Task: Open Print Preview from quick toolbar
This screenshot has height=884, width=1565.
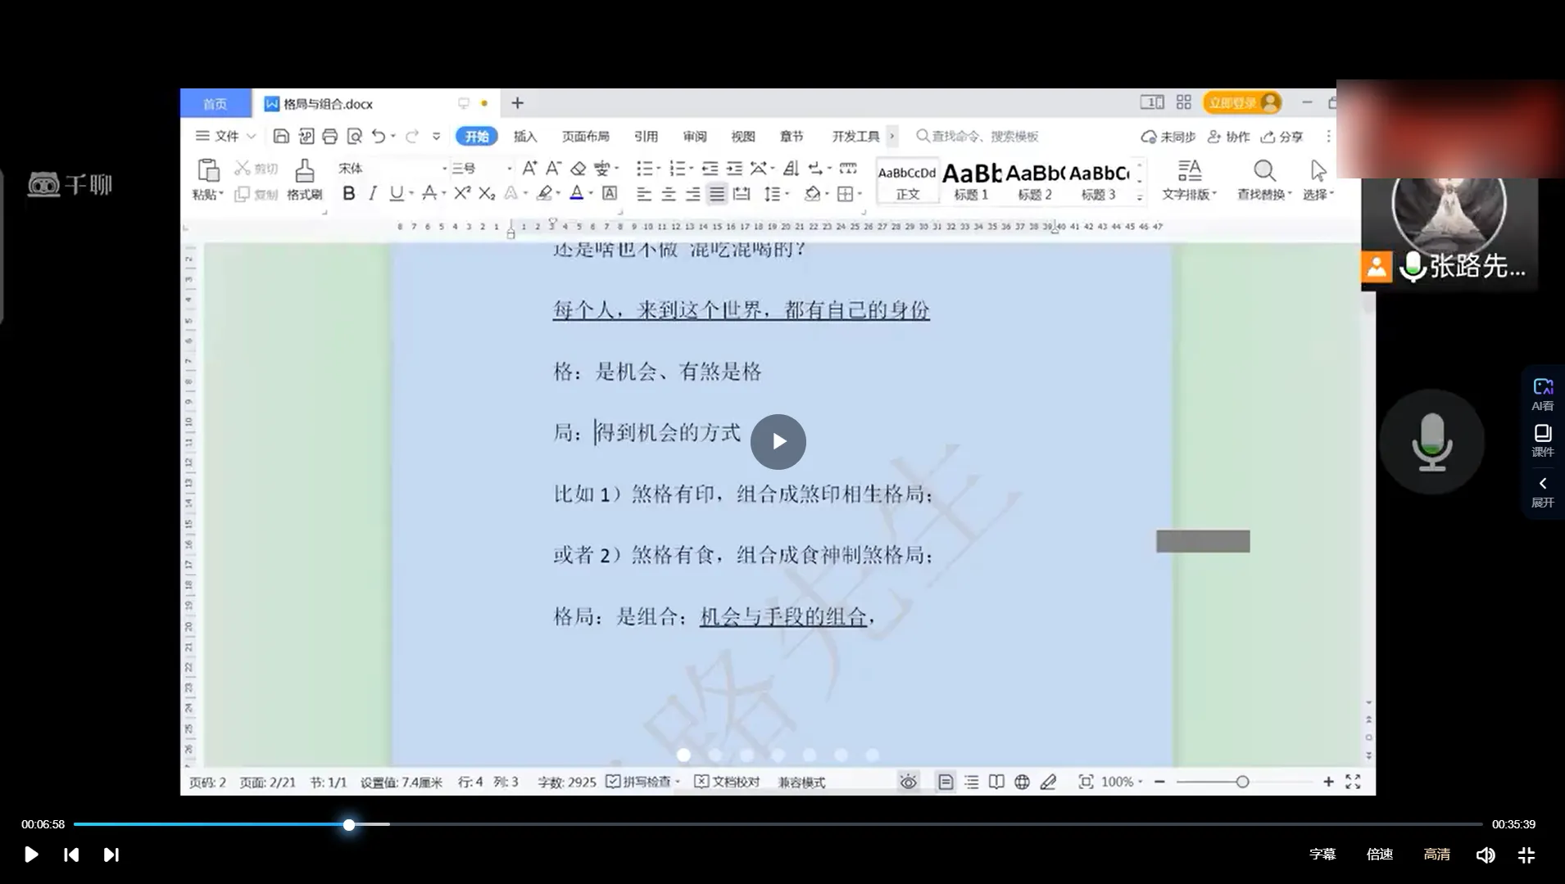Action: (x=354, y=136)
